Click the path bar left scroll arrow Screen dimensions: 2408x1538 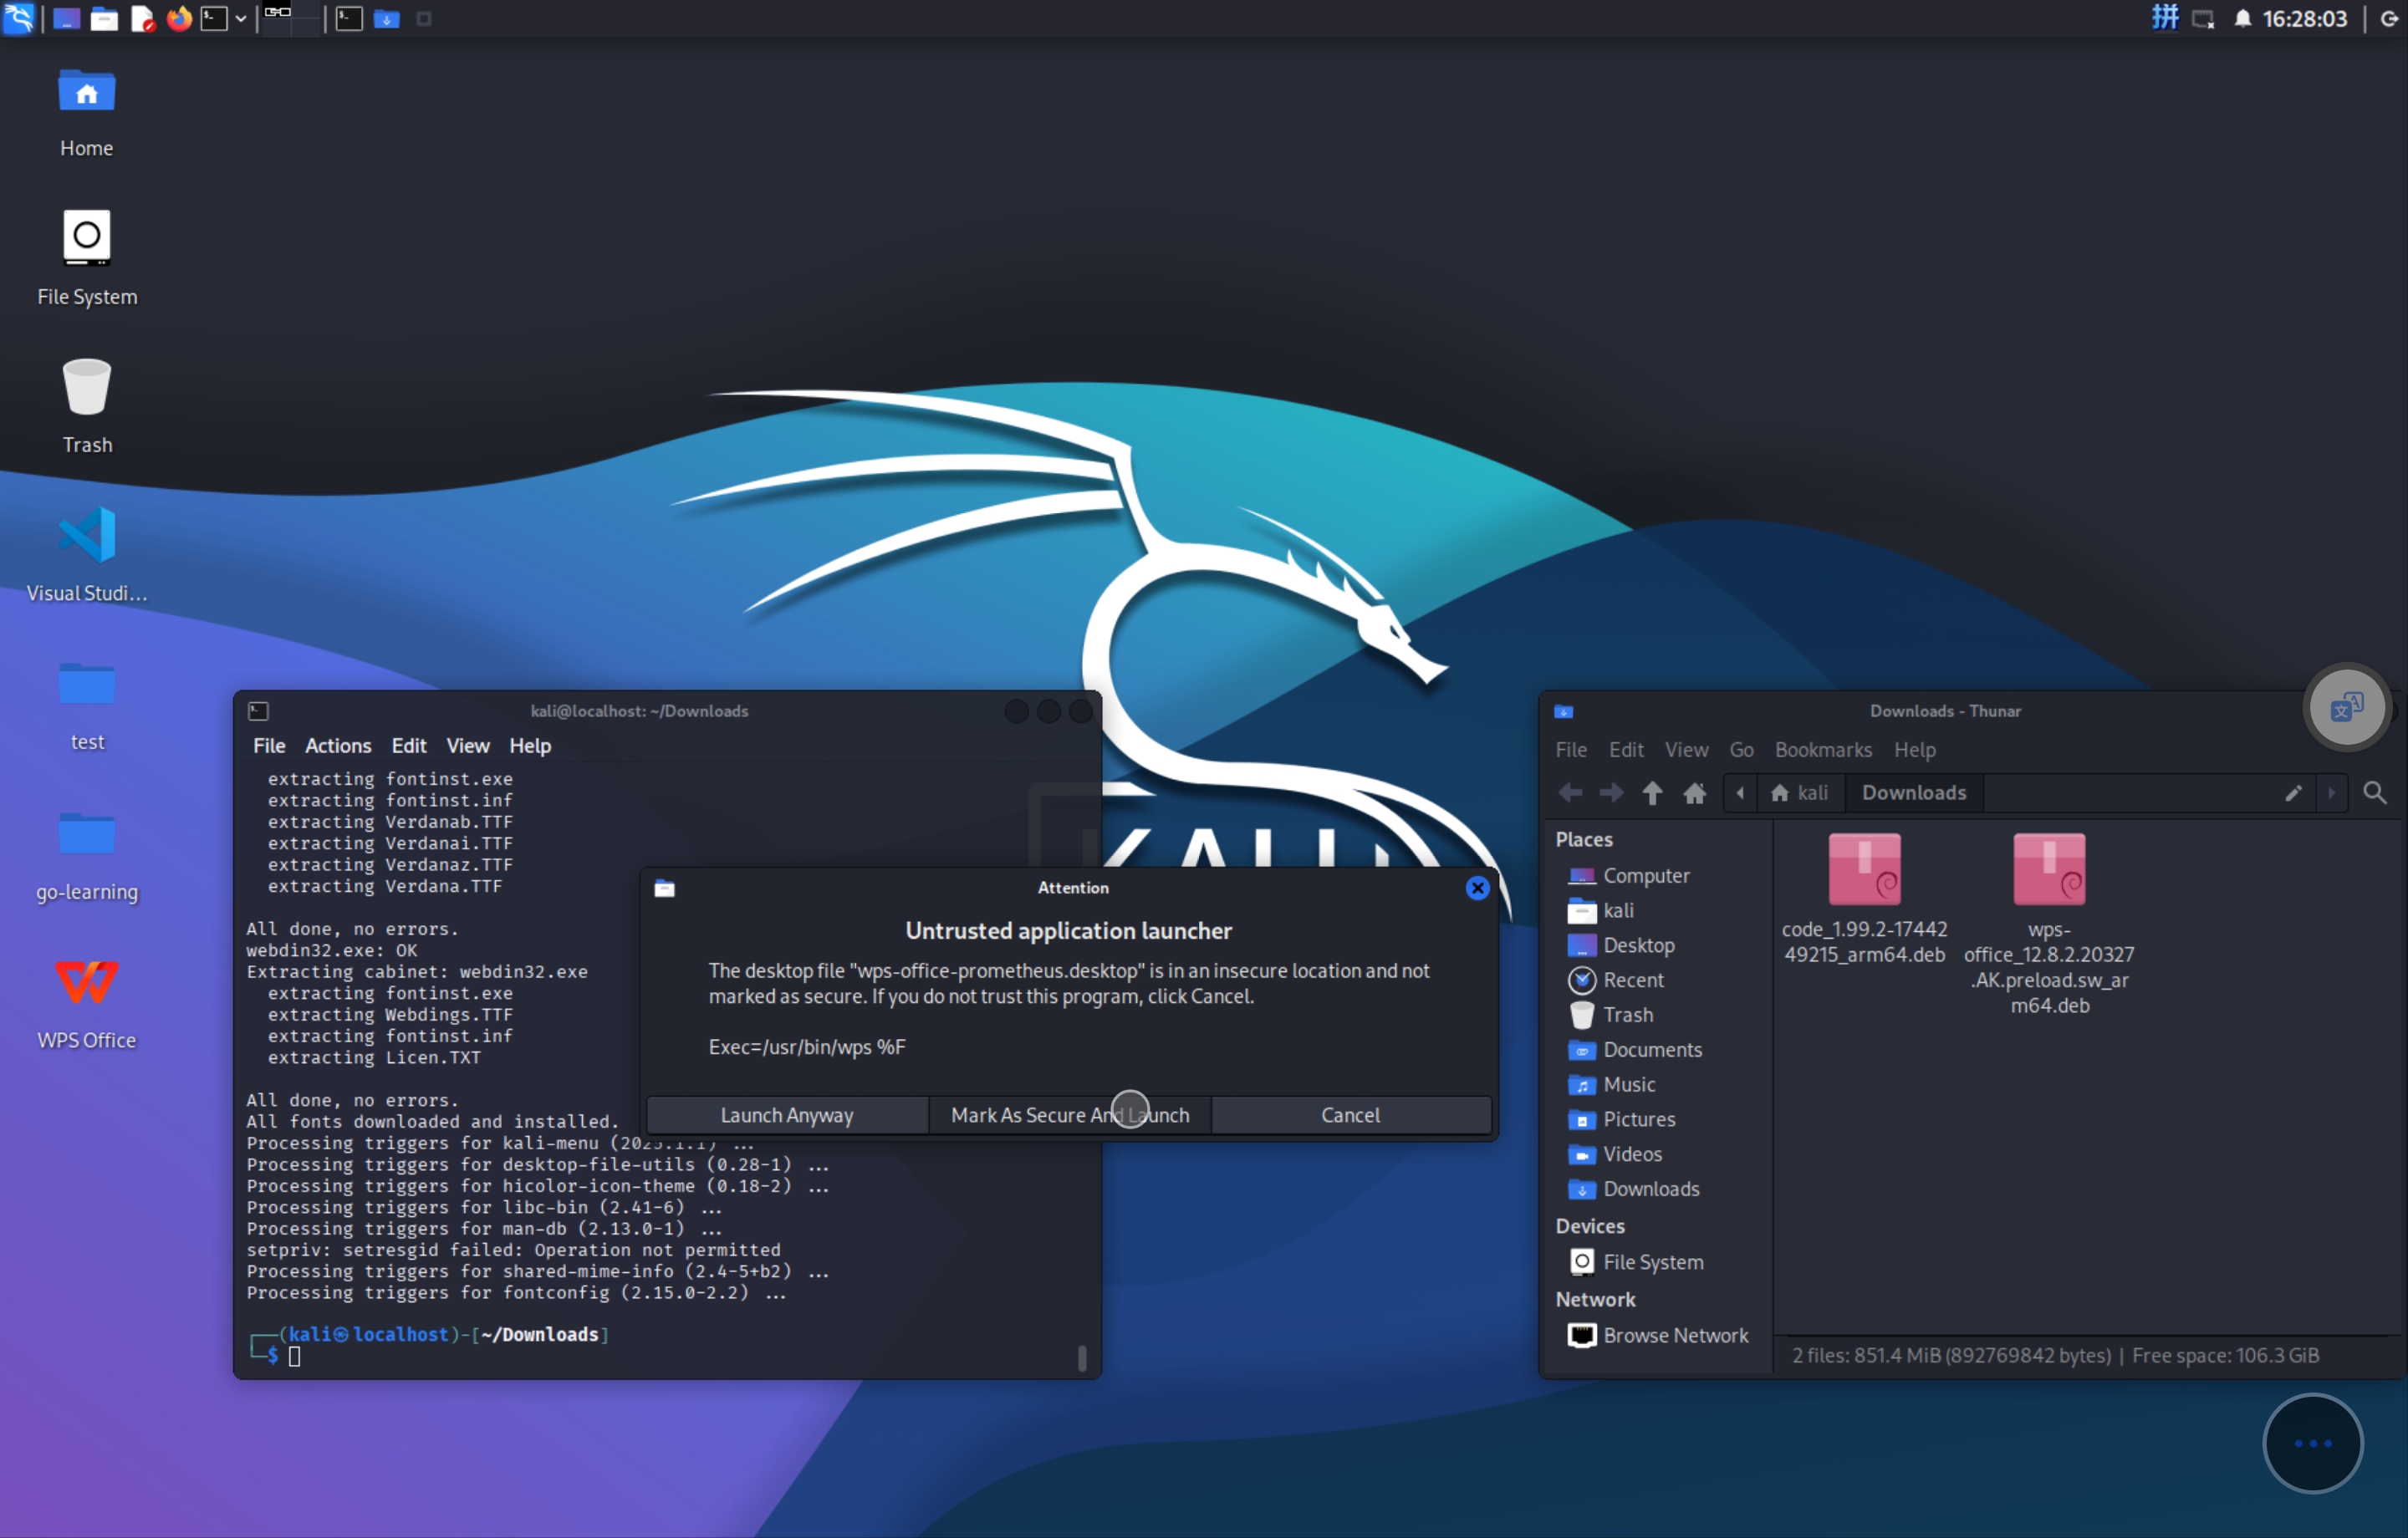[1740, 793]
